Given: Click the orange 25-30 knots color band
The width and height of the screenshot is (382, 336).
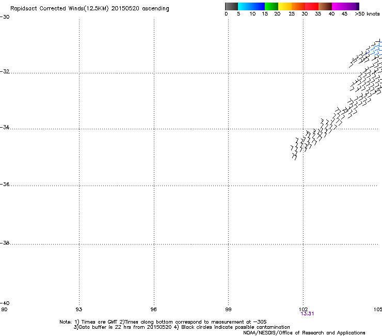Looking at the screenshot, I should (x=298, y=6).
